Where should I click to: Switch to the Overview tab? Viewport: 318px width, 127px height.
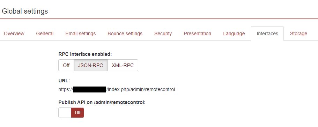tap(14, 33)
